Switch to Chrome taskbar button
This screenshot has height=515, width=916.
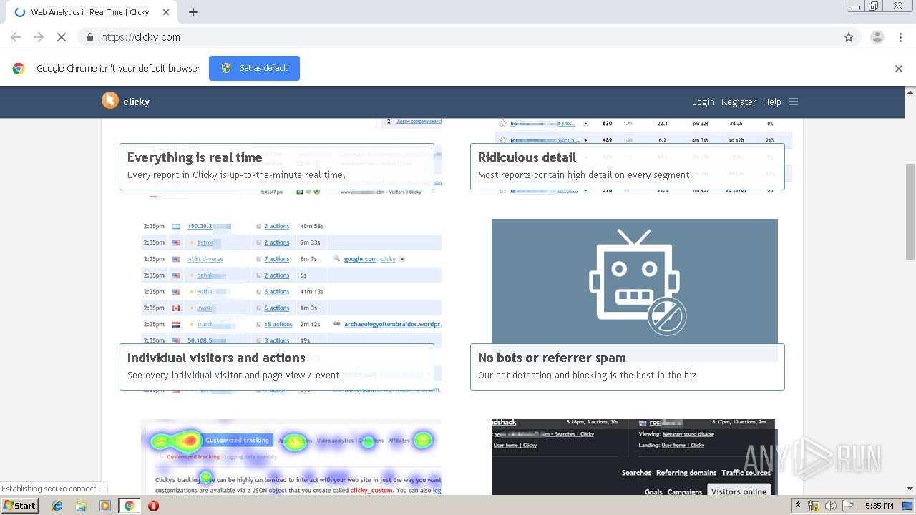point(130,506)
